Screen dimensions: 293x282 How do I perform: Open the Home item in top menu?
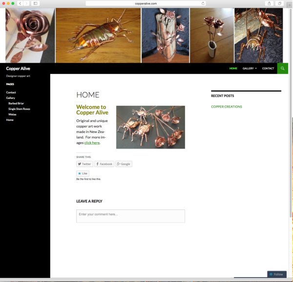(x=233, y=68)
